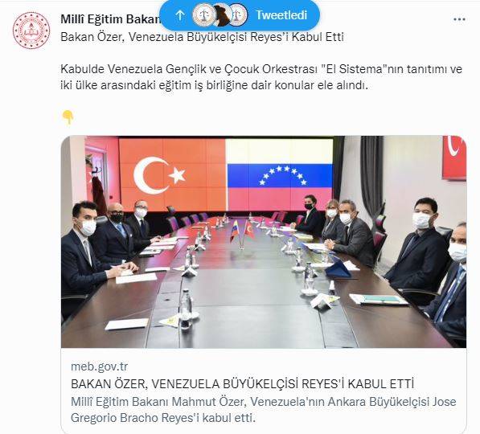Click the tweet text about El Sistema orchestra
The image size is (480, 434).
(x=261, y=77)
